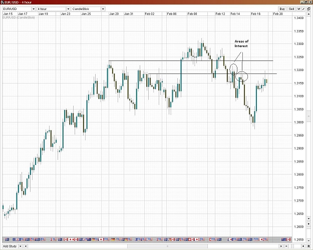The width and height of the screenshot is (313, 250).
Task: Select the line drawing tool icon
Action: click(303, 9)
